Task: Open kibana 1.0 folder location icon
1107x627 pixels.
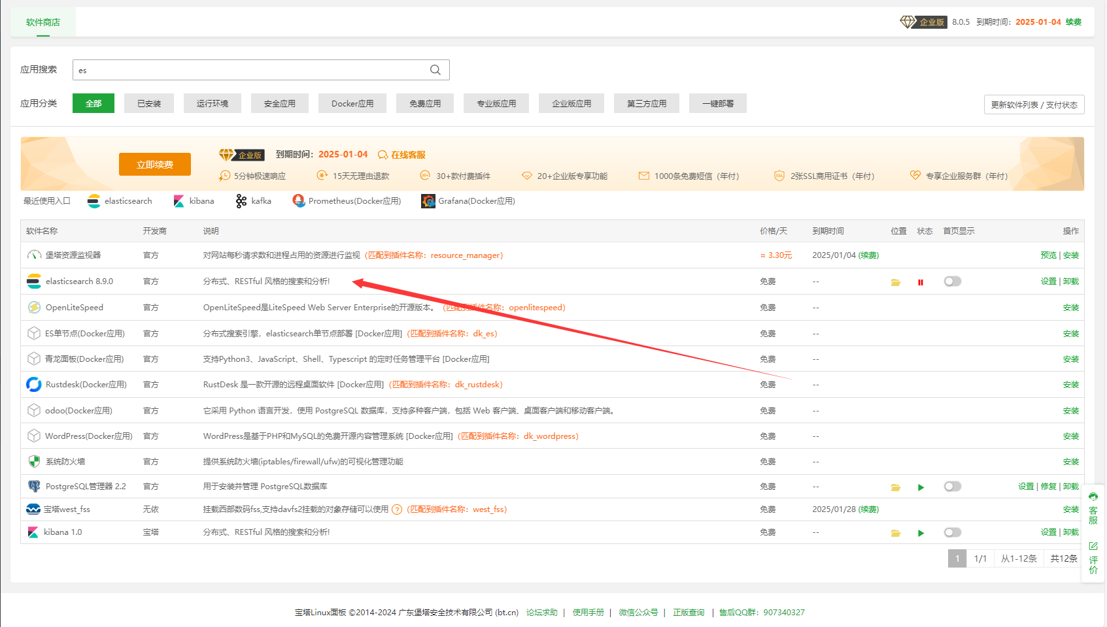Action: [896, 533]
